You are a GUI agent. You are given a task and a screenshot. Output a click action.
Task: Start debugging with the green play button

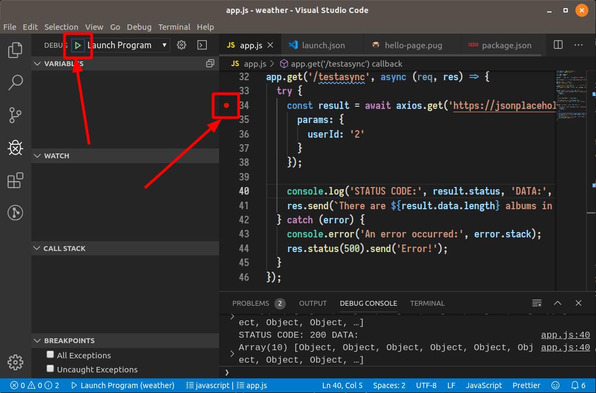point(78,45)
